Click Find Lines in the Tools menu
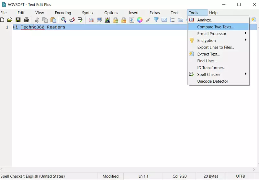 coord(207,61)
